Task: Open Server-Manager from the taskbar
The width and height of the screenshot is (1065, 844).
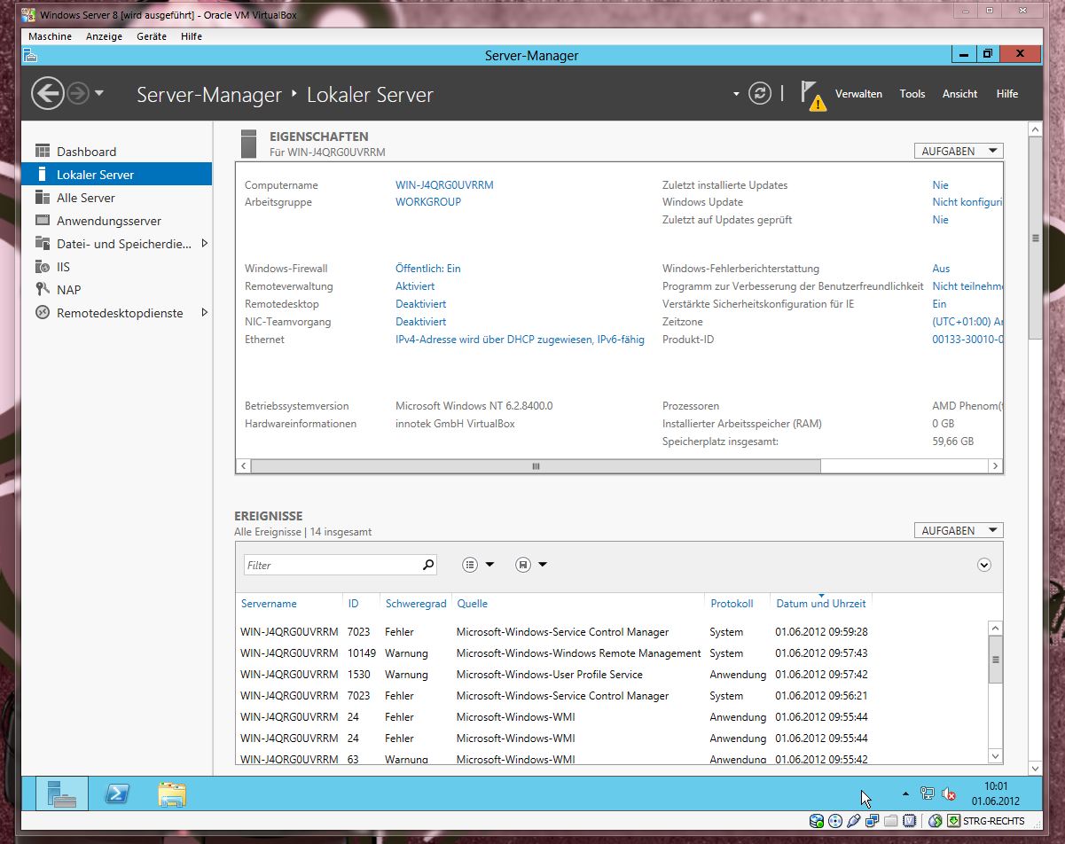Action: 61,794
